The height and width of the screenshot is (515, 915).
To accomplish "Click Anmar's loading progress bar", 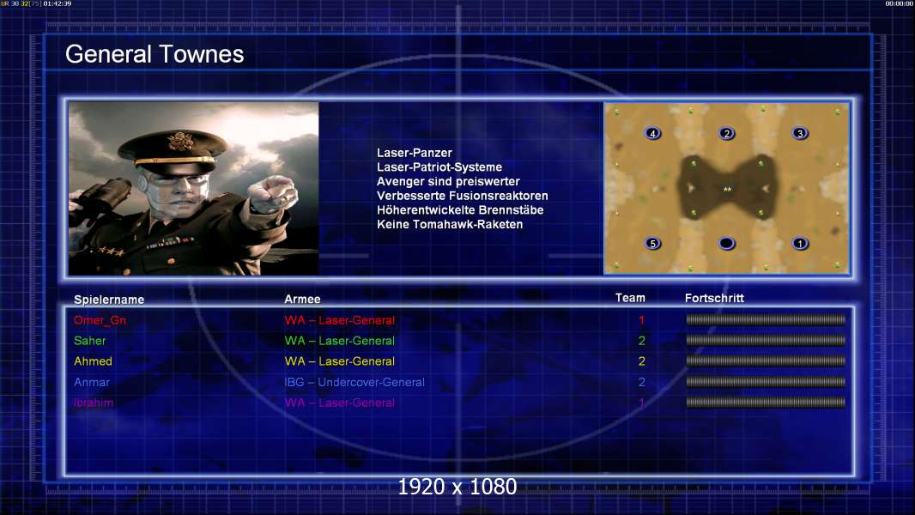I will (766, 381).
